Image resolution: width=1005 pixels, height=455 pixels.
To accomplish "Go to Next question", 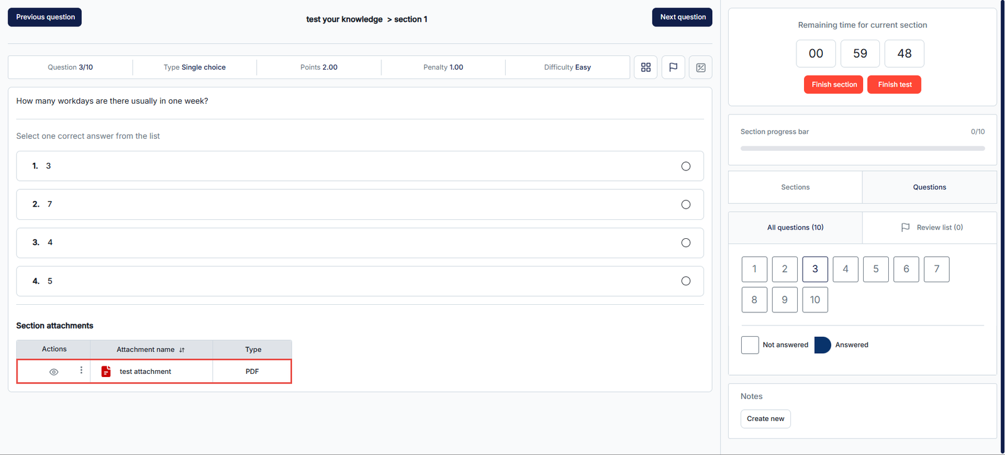I will [x=682, y=17].
